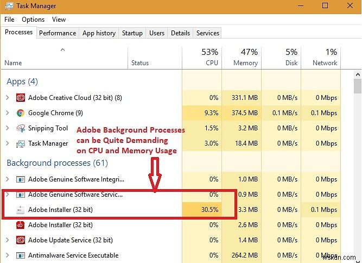Select Background processes (61) heading
The height and width of the screenshot is (263, 362).
(x=57, y=163)
